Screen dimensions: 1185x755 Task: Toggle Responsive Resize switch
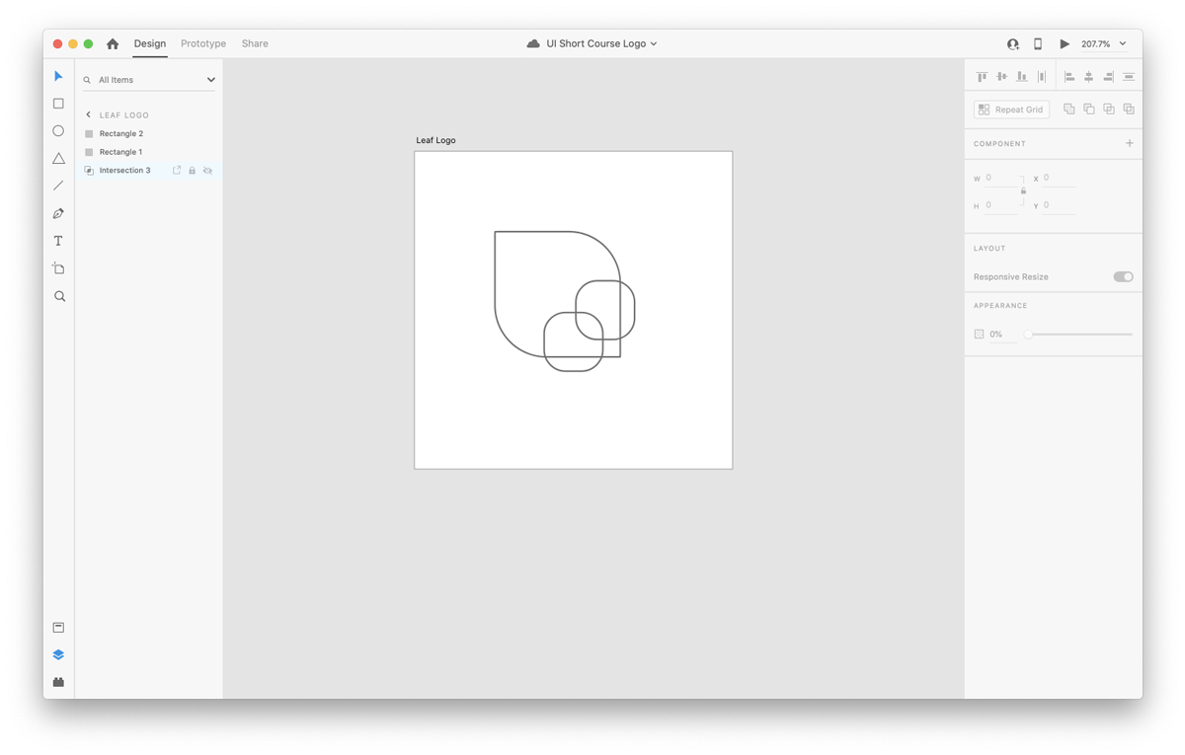(1123, 276)
